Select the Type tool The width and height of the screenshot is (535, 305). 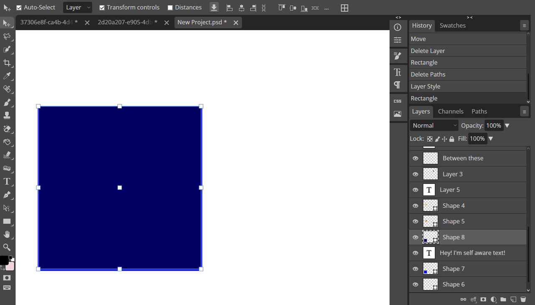coord(7,181)
